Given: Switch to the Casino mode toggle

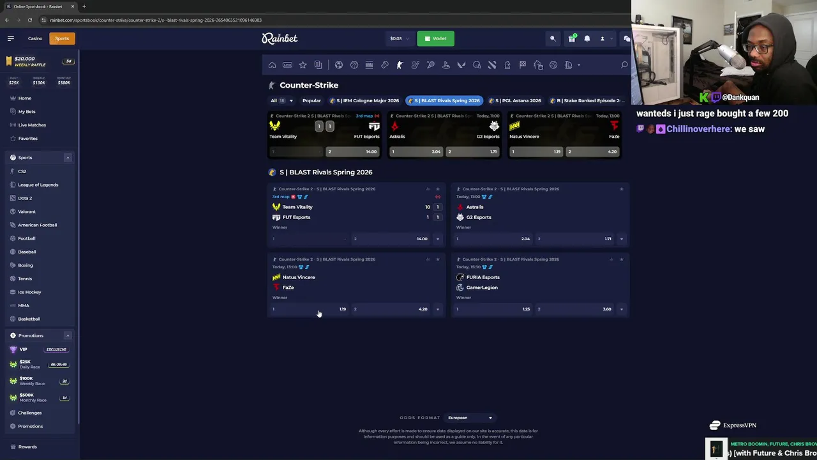Looking at the screenshot, I should coord(35,38).
